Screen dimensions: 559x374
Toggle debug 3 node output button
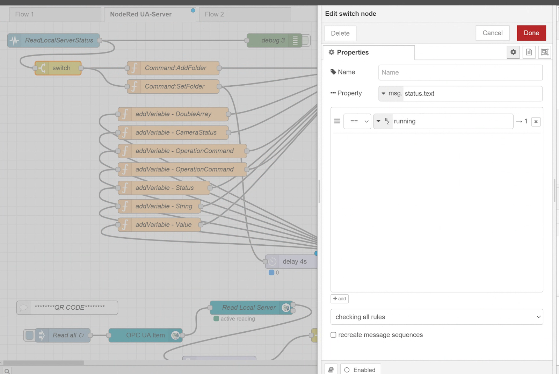tap(306, 41)
